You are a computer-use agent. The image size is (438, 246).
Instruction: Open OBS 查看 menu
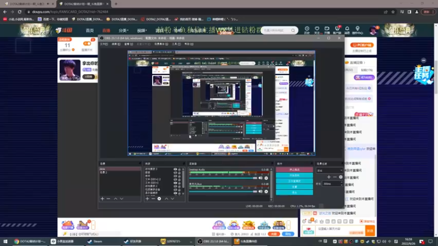[129, 44]
